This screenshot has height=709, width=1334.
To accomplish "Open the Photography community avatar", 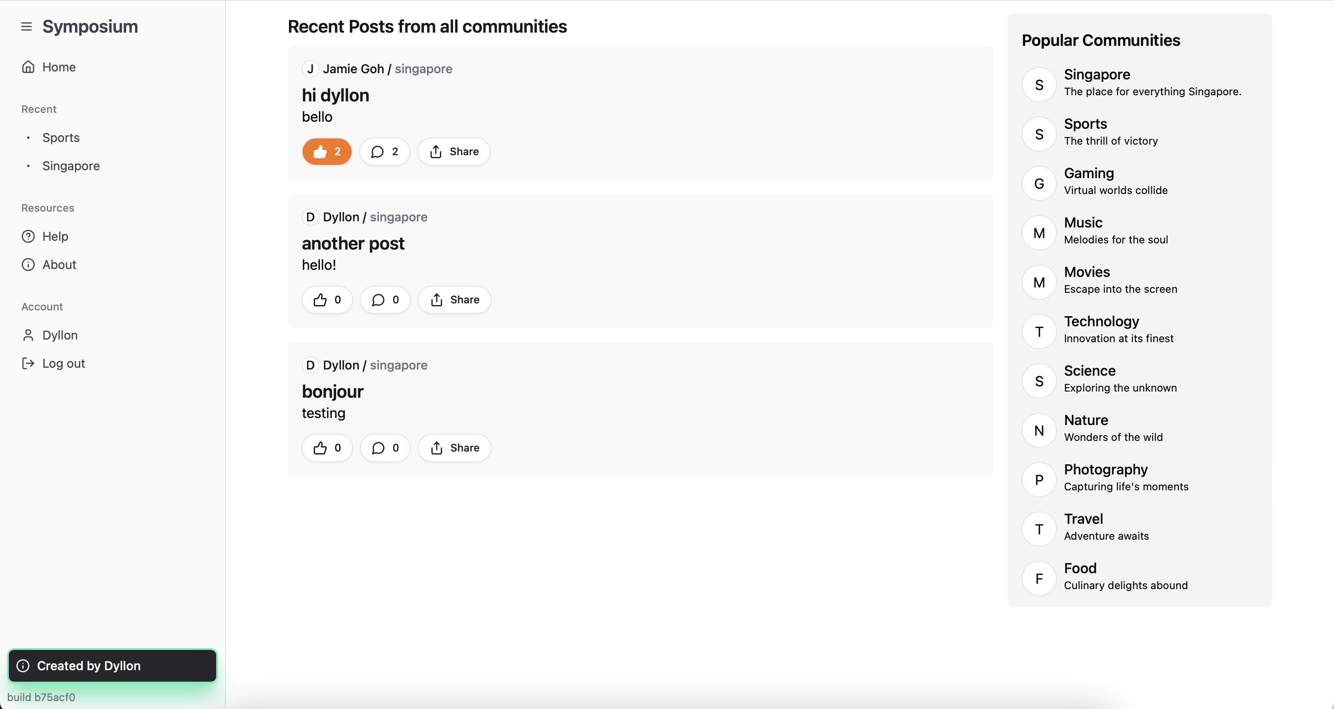I will 1039,480.
